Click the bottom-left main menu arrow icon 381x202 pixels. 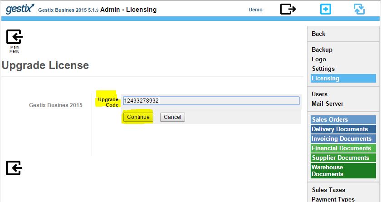click(x=14, y=168)
